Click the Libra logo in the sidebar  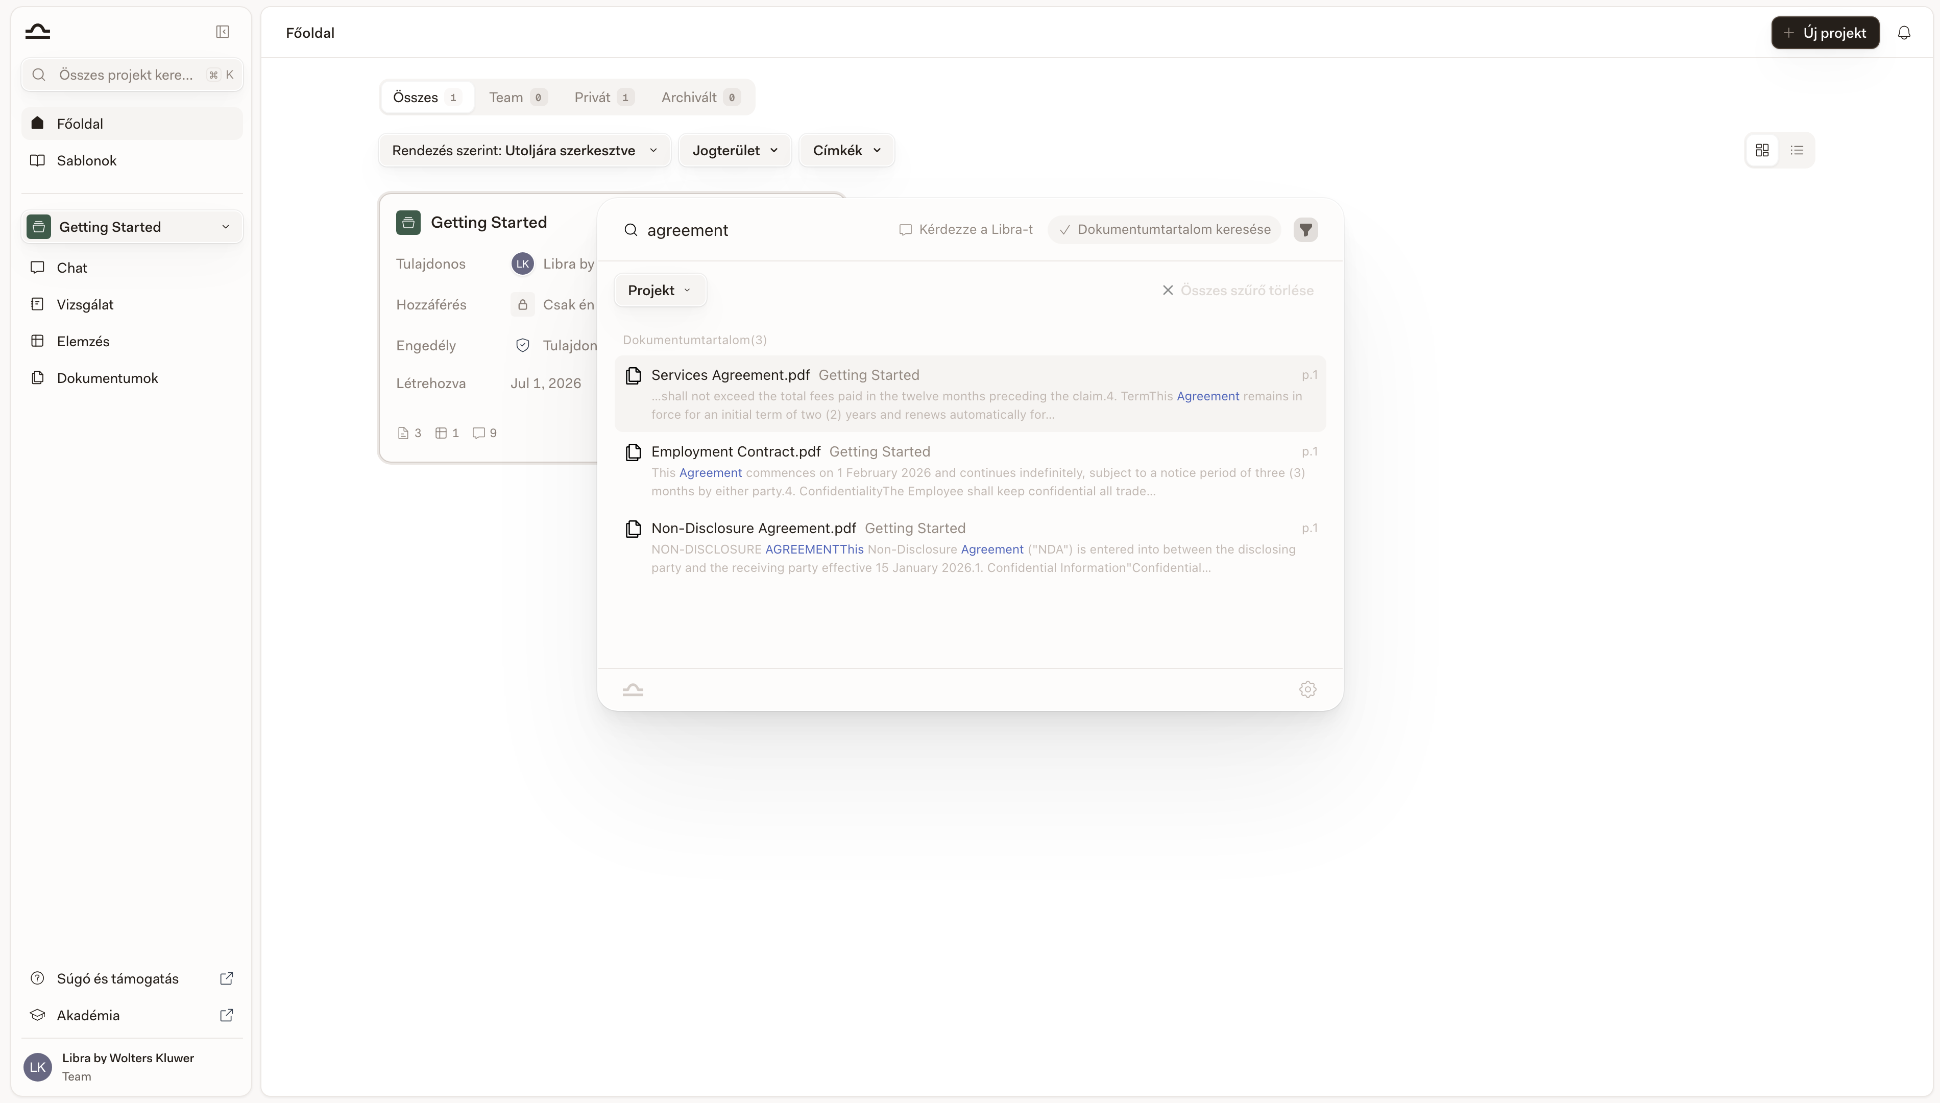tap(37, 31)
